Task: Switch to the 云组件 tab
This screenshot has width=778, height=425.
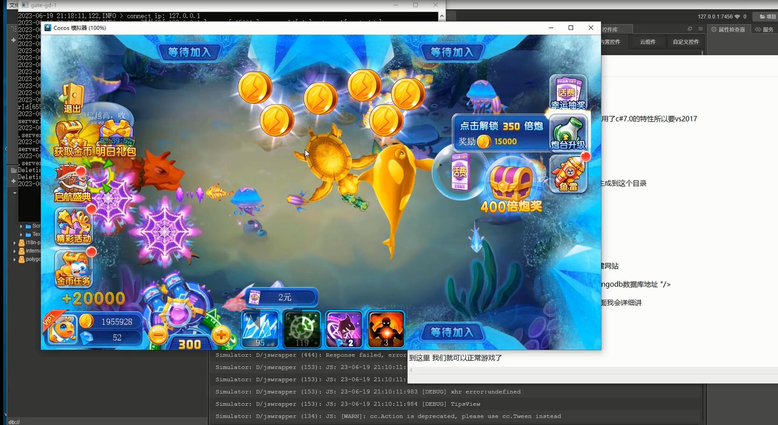Action: (648, 42)
